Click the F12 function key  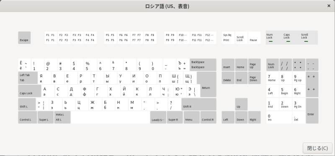210,38
